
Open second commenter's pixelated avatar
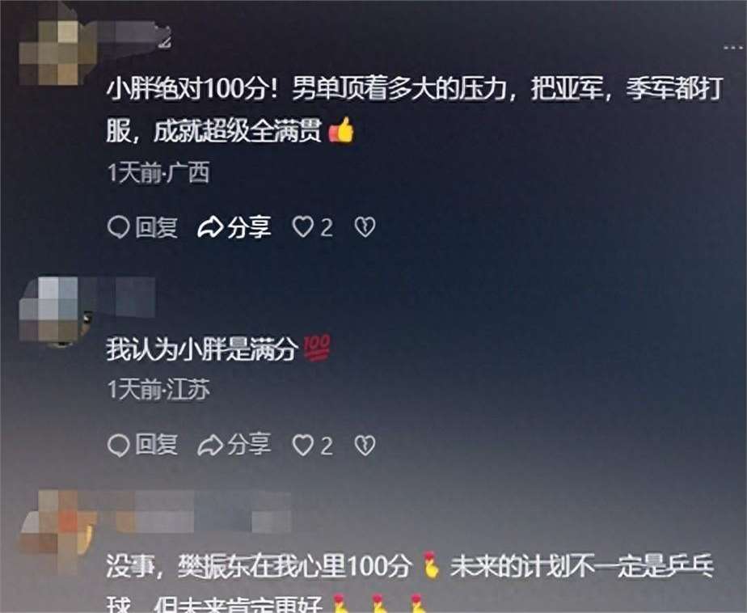point(49,310)
